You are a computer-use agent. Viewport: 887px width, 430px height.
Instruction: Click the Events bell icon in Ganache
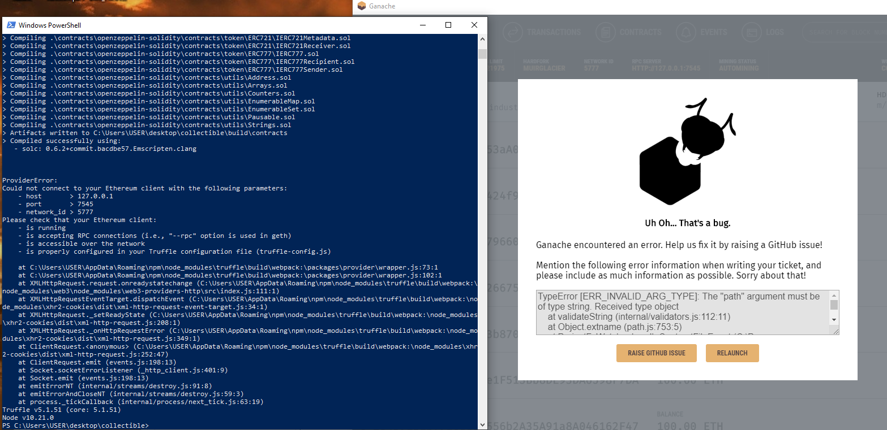point(686,32)
